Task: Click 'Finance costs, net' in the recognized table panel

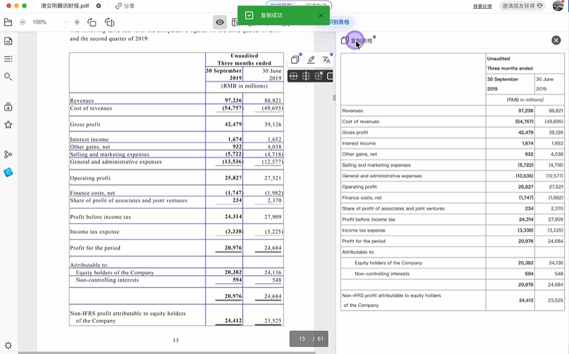Action: 362,198
